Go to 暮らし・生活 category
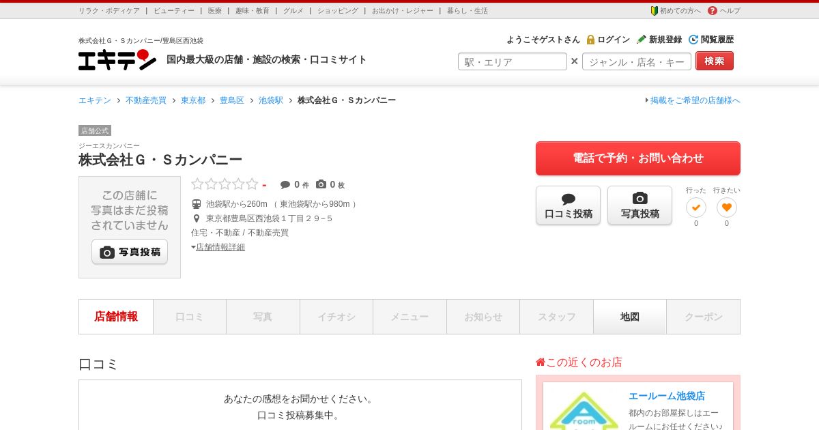Image resolution: width=819 pixels, height=430 pixels. (x=468, y=11)
